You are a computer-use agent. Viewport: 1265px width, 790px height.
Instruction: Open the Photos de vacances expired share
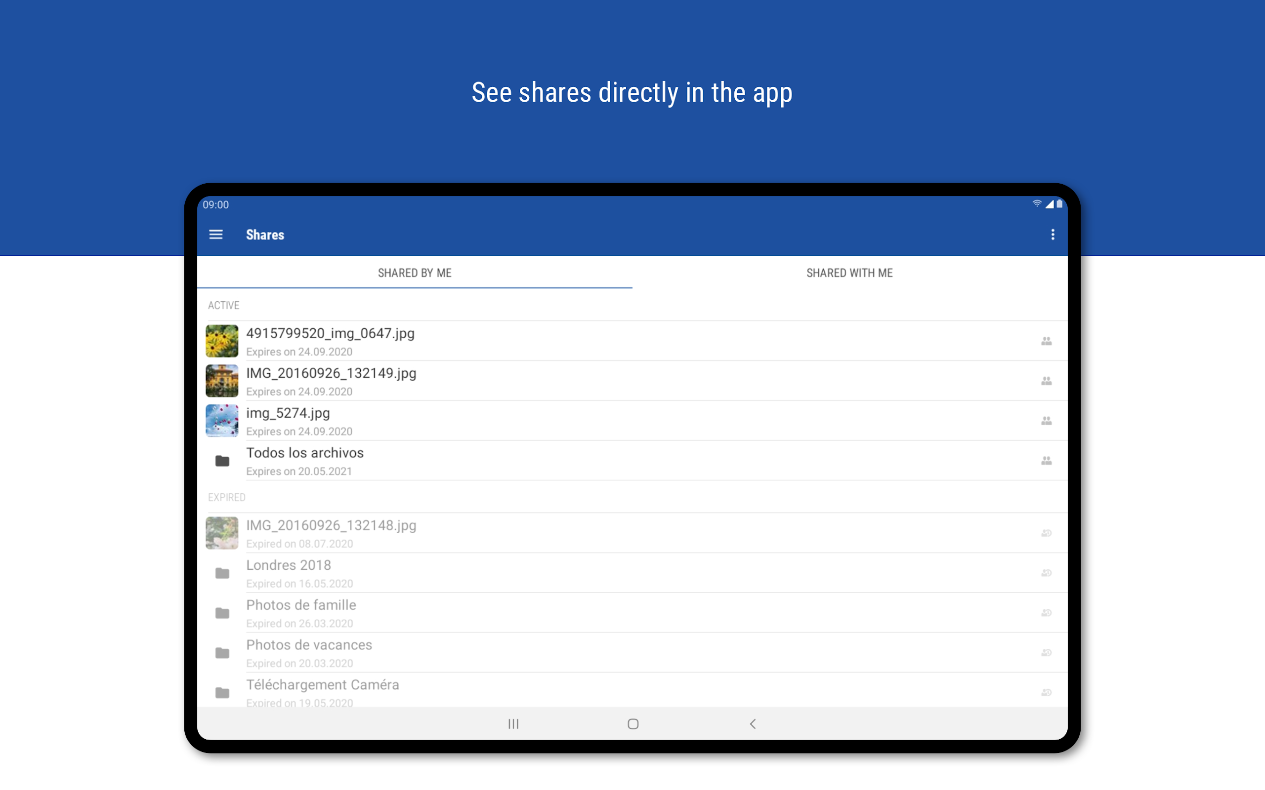[x=632, y=653]
